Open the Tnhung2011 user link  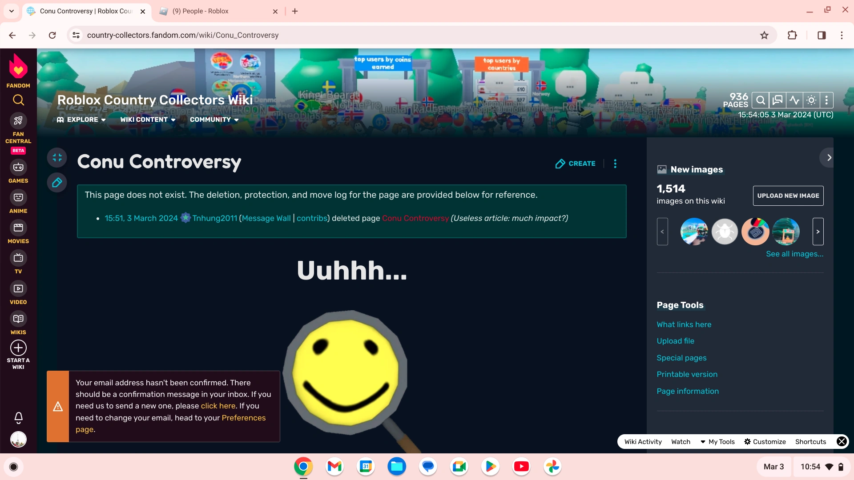[214, 218]
